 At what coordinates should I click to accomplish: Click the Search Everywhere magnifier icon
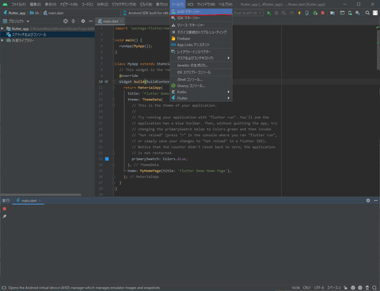pos(367,13)
